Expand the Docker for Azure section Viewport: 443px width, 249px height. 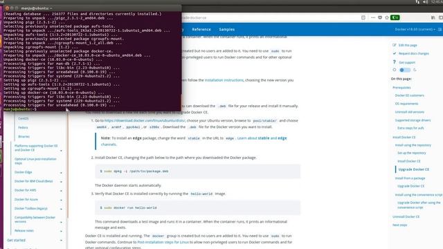(x=61, y=200)
